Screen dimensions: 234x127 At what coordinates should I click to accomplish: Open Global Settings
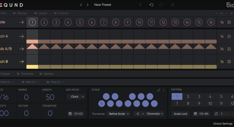click(x=222, y=123)
